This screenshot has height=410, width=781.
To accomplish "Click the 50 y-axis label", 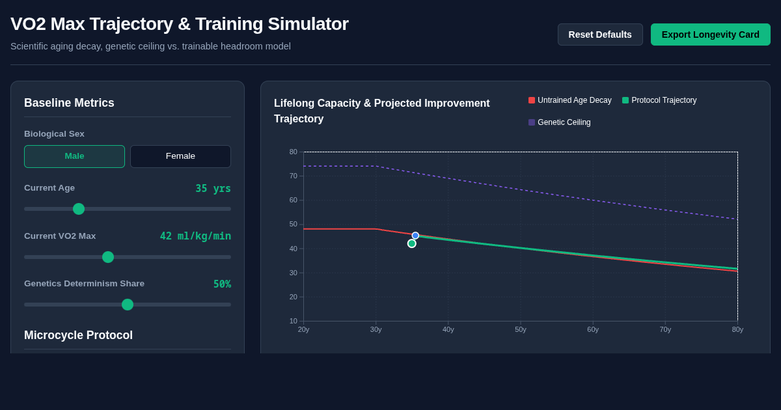I will tap(294, 224).
